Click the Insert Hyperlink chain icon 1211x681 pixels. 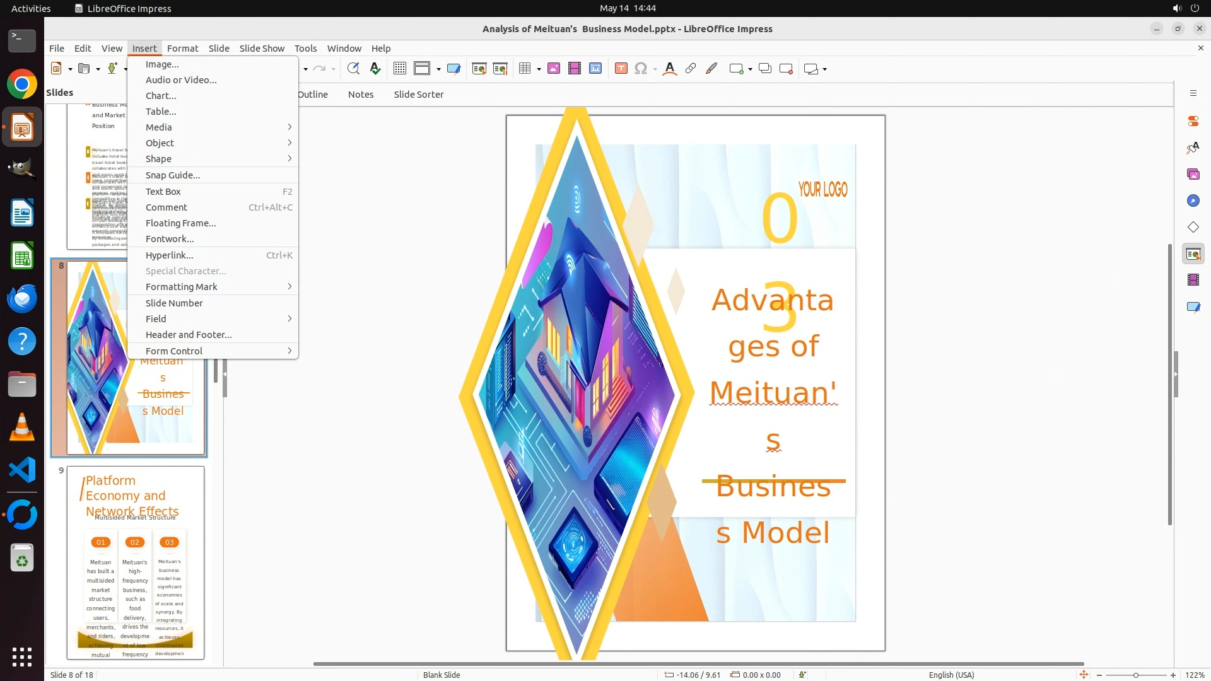click(691, 69)
